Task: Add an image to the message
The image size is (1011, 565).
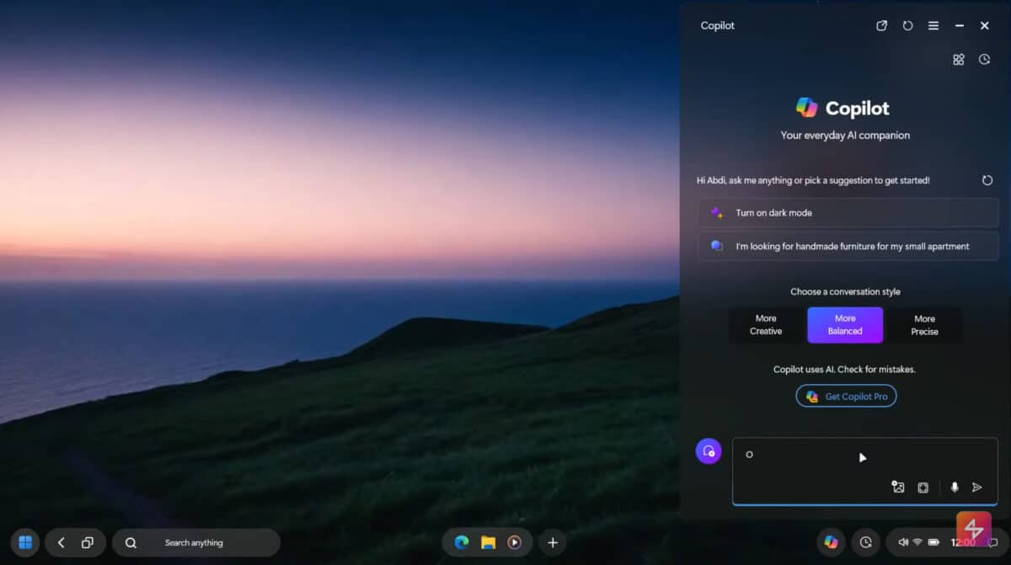Action: click(898, 488)
